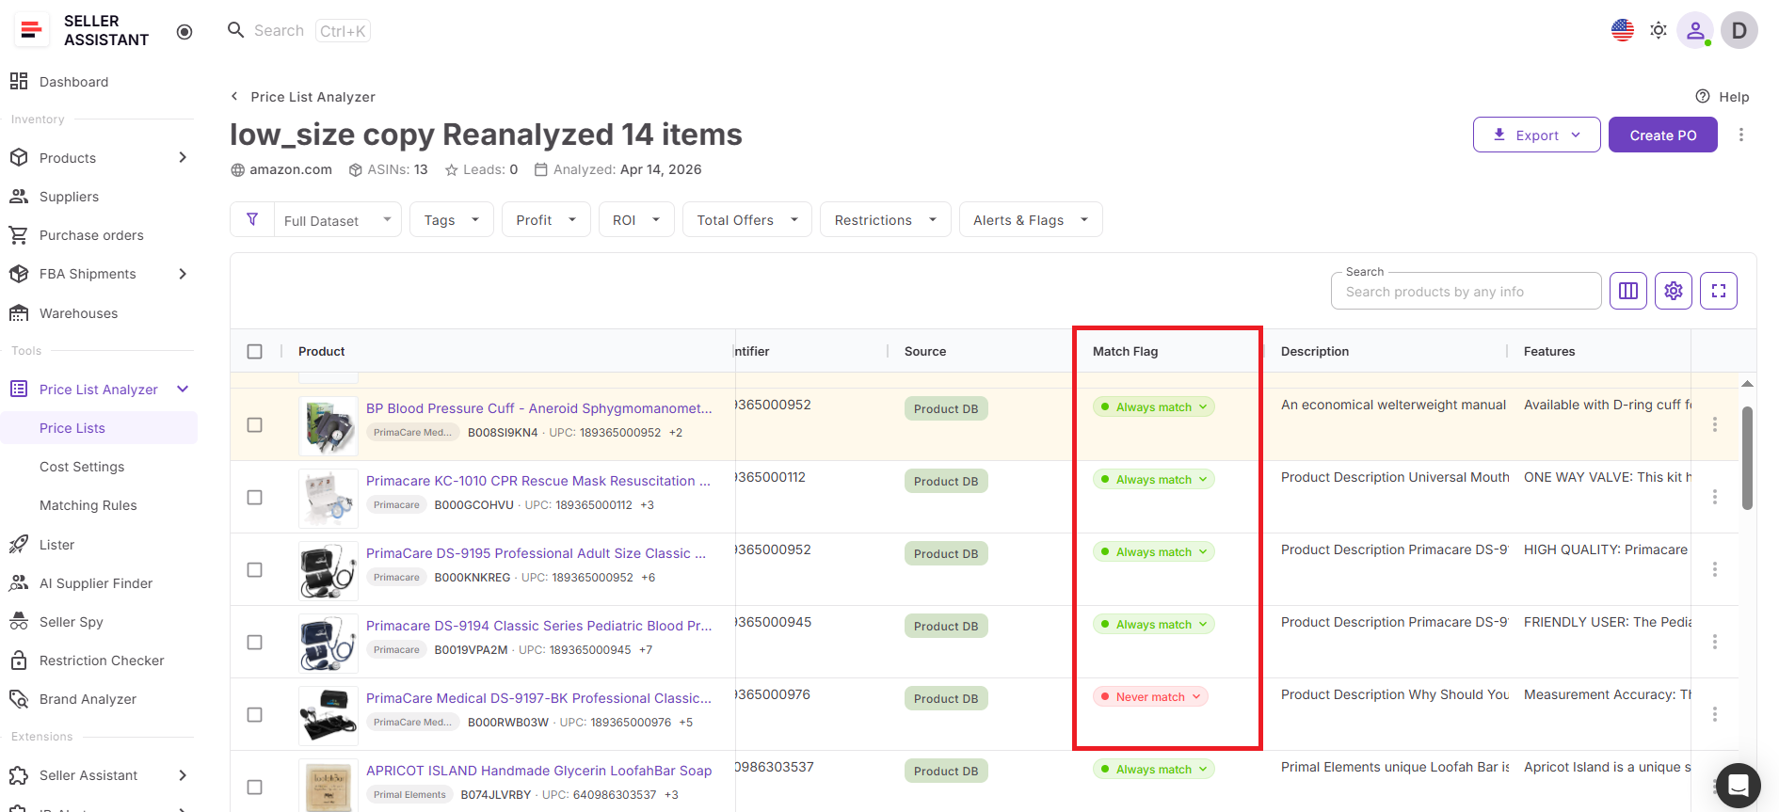This screenshot has height=812, width=1779.
Task: Open Cost Settings in sidebar
Action: (82, 467)
